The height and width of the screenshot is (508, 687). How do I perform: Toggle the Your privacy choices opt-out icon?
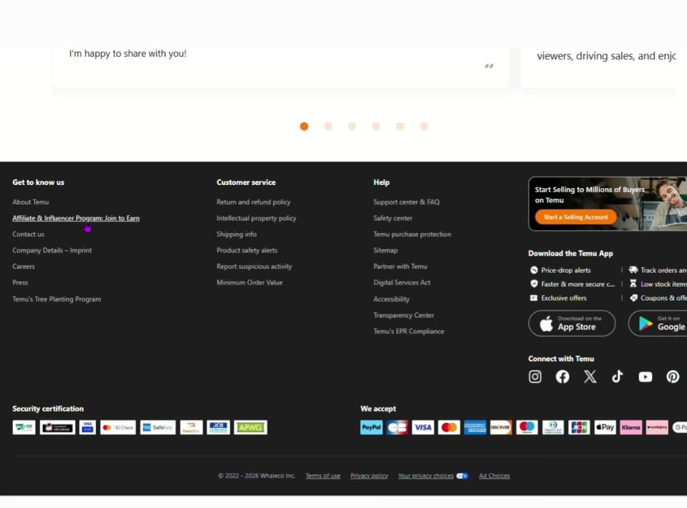462,476
